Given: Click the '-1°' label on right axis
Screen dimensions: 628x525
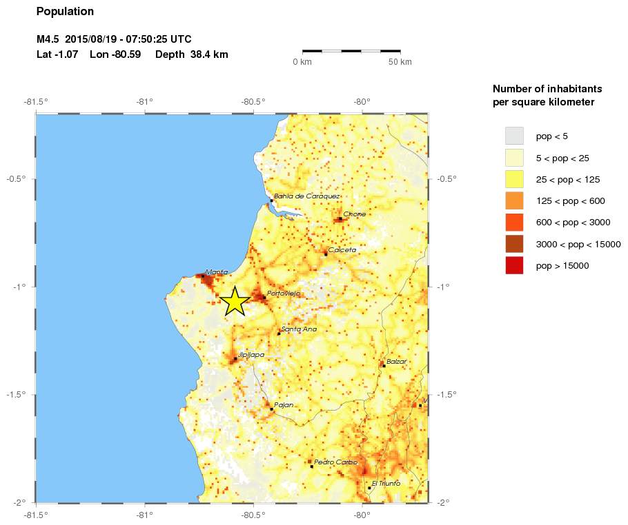Looking at the screenshot, I should (443, 287).
